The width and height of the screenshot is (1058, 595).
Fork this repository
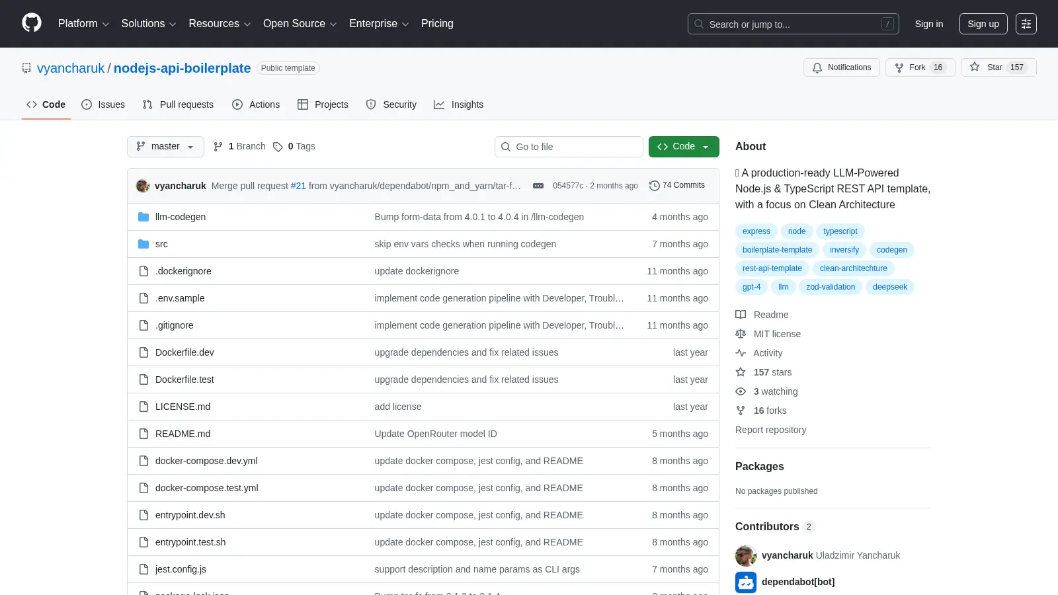(x=920, y=67)
